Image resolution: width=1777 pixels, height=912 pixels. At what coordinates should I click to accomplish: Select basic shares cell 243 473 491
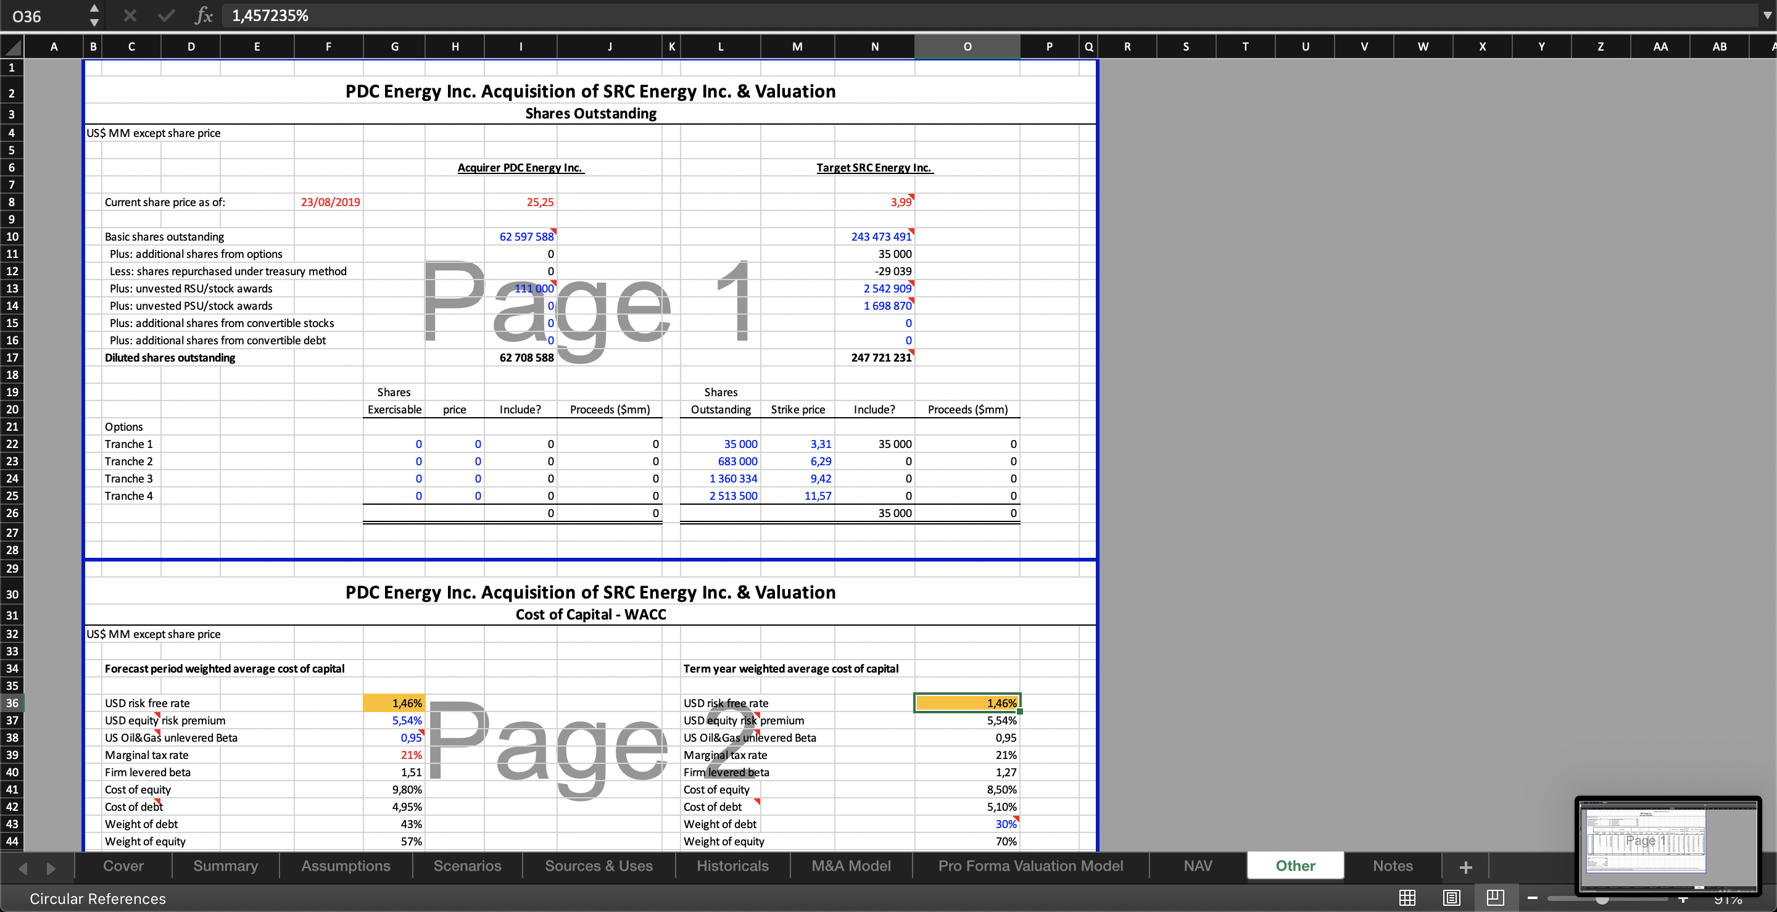875,236
